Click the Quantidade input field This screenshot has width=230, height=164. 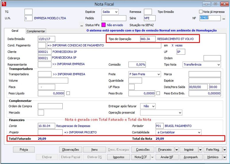(135, 81)
